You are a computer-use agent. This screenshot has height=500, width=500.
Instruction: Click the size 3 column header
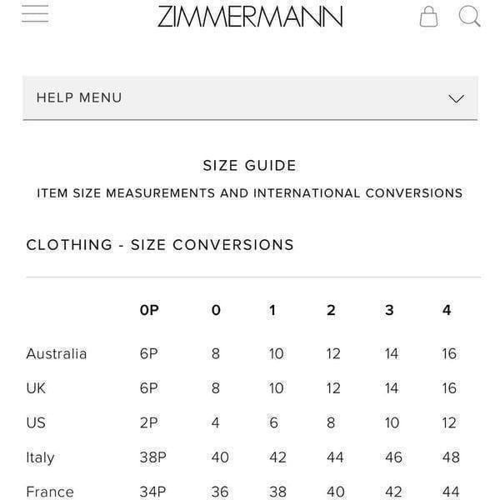point(389,310)
